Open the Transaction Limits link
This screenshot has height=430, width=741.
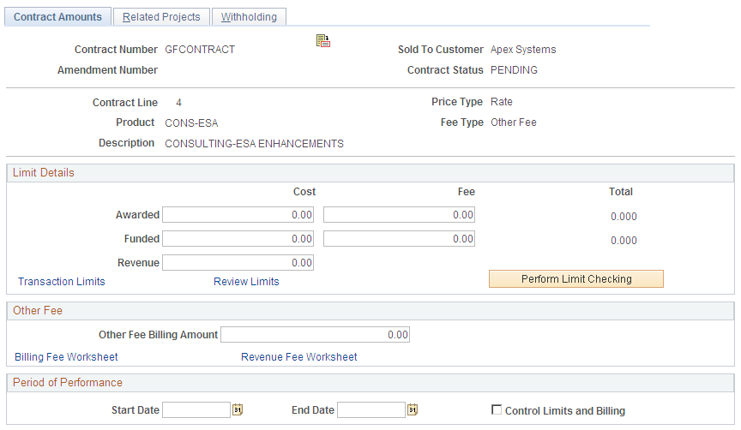point(62,281)
